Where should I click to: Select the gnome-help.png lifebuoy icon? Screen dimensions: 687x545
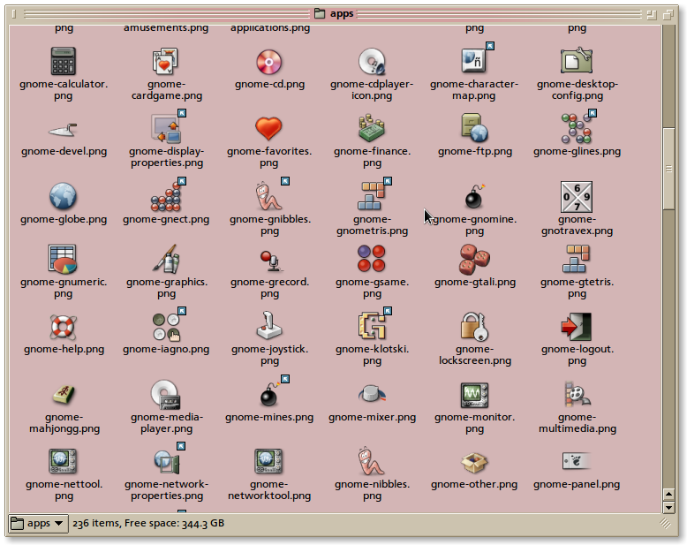[63, 327]
